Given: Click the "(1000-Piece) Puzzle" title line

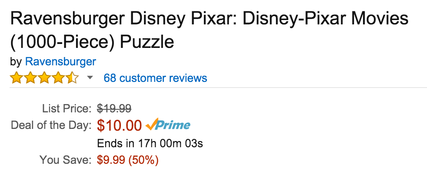Looking at the screenshot, I should (92, 42).
